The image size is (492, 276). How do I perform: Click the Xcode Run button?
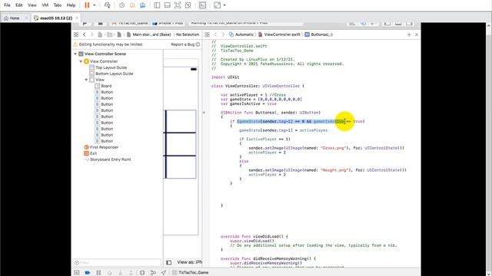[85, 24]
